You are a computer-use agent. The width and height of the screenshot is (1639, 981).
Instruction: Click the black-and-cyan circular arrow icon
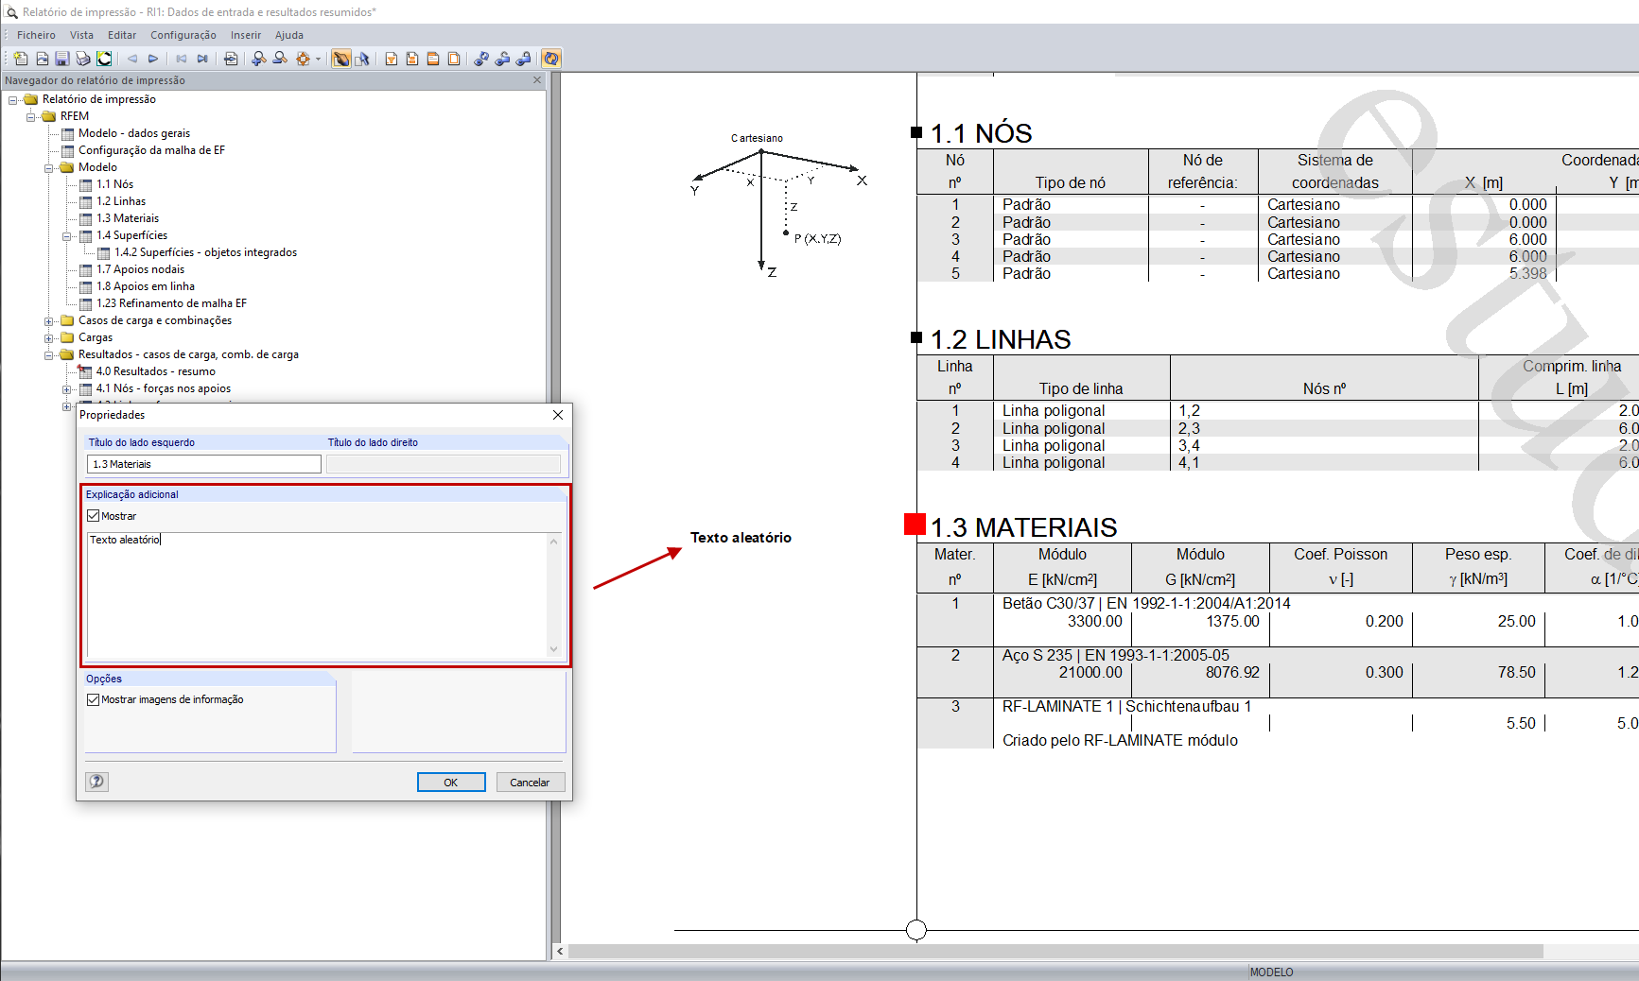(104, 59)
